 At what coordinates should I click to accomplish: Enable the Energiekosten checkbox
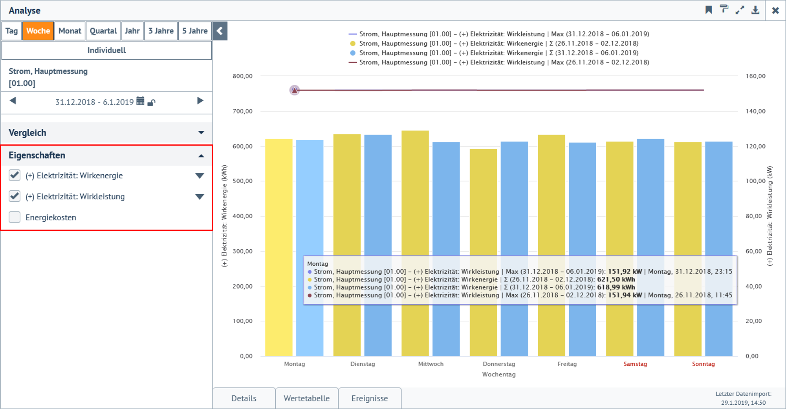[15, 217]
